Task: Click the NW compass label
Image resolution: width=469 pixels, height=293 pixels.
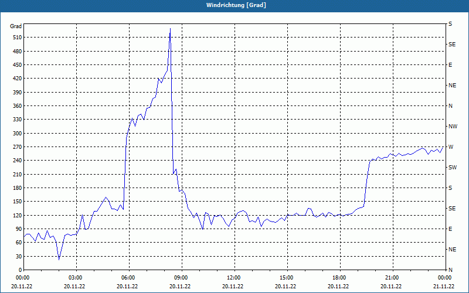Action: point(453,127)
